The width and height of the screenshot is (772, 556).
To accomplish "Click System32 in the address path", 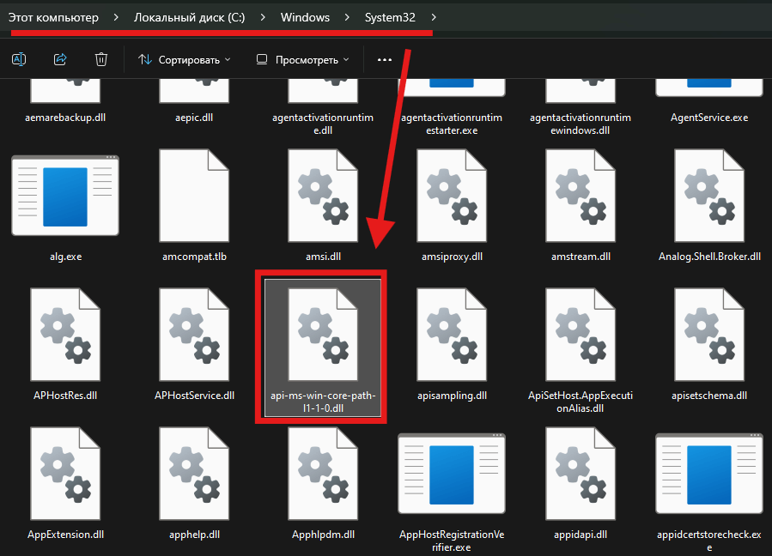I will coord(390,17).
